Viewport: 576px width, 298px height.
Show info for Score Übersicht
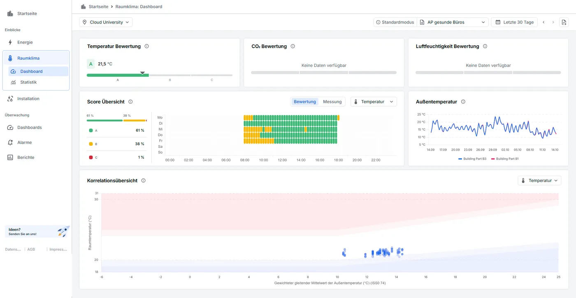[x=130, y=102]
